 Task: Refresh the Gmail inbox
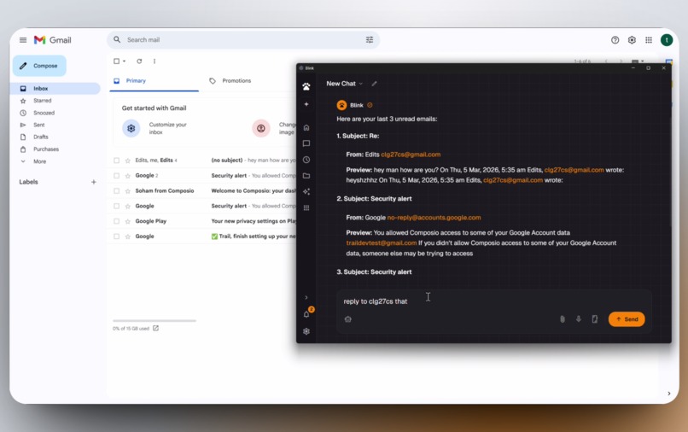point(139,61)
